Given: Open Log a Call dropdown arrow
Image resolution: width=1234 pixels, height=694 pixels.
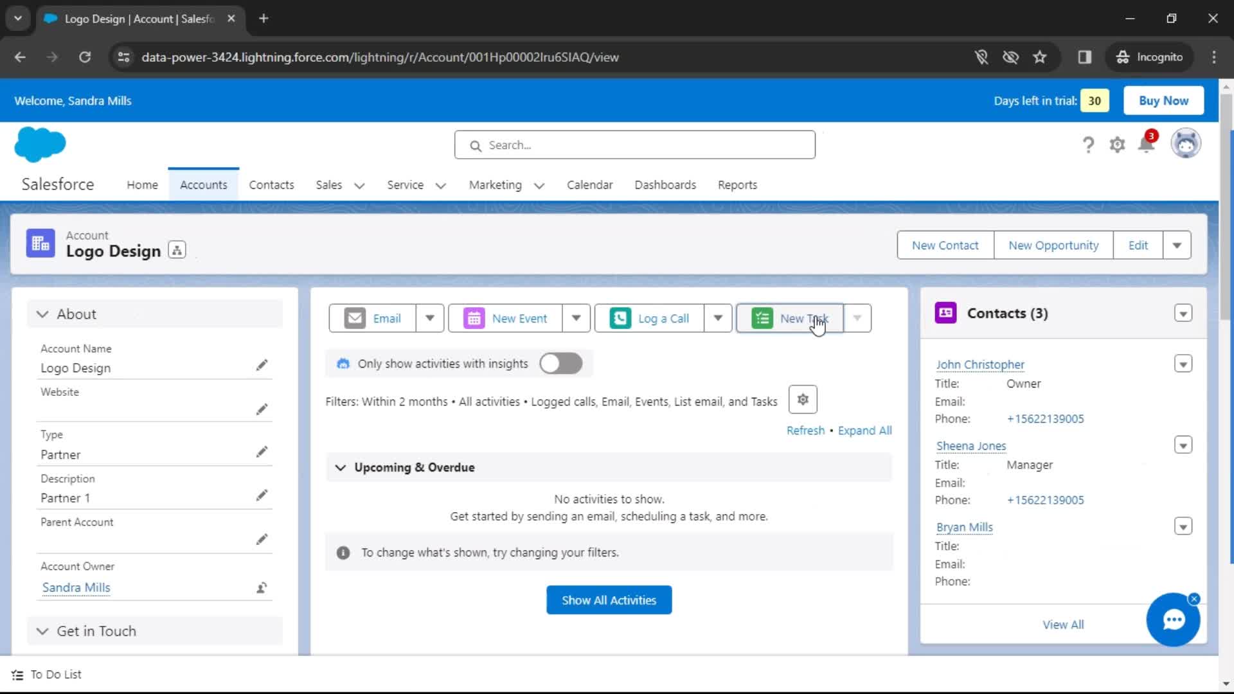Looking at the screenshot, I should [718, 318].
